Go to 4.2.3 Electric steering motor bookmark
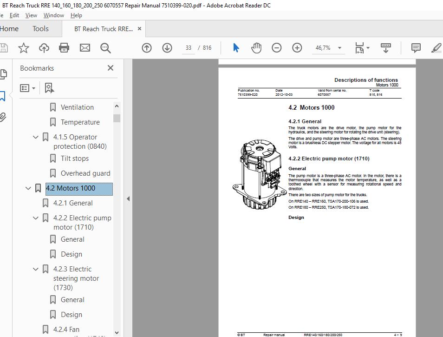The width and height of the screenshot is (443, 337). tap(76, 278)
